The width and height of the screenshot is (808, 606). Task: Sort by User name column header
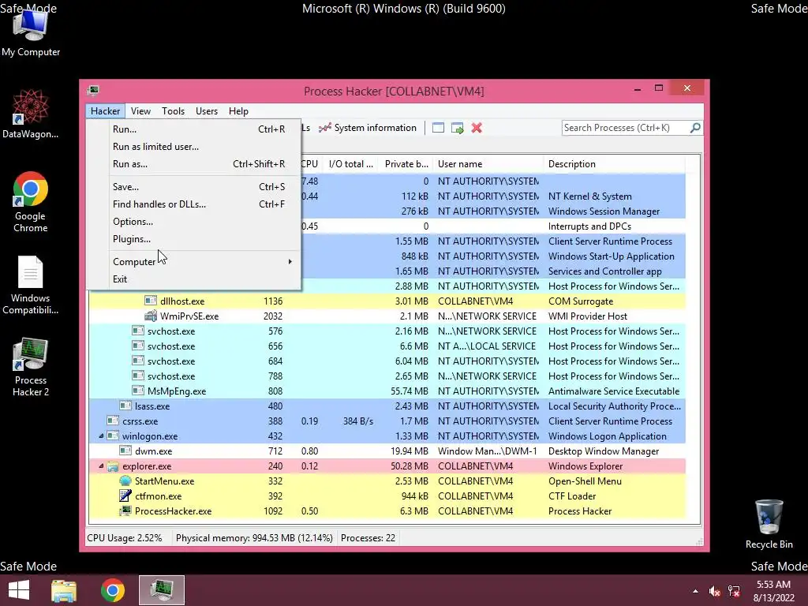point(488,164)
